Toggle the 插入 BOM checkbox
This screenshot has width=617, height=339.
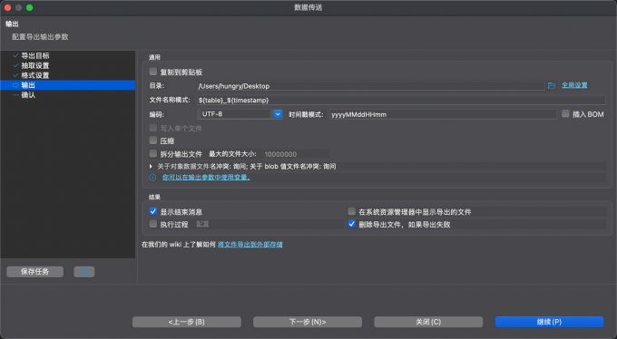(565, 113)
